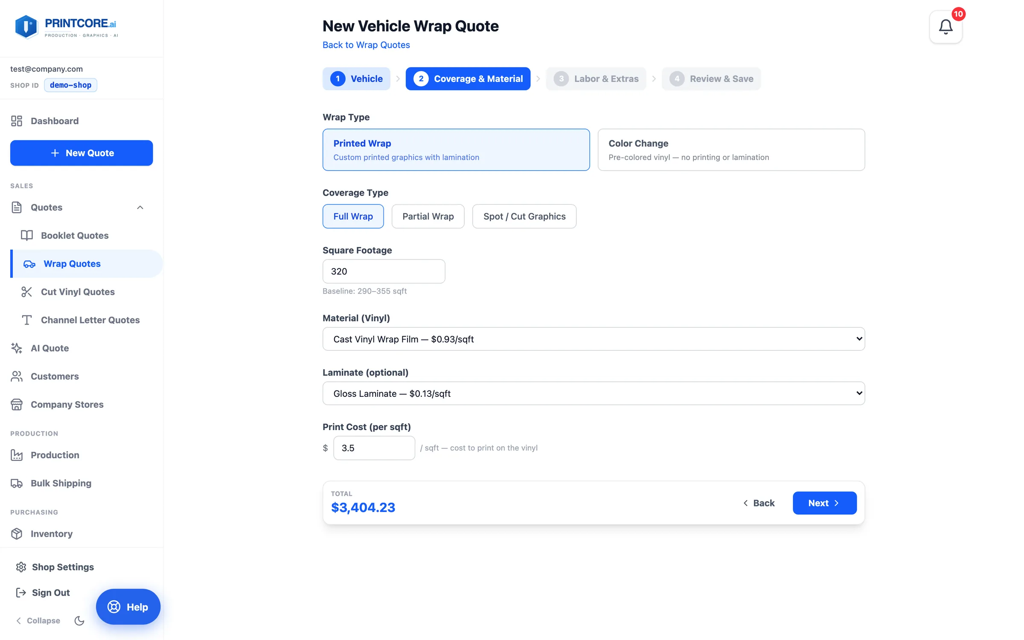
Task: Click the Wrap Quotes car icon
Action: 29,264
